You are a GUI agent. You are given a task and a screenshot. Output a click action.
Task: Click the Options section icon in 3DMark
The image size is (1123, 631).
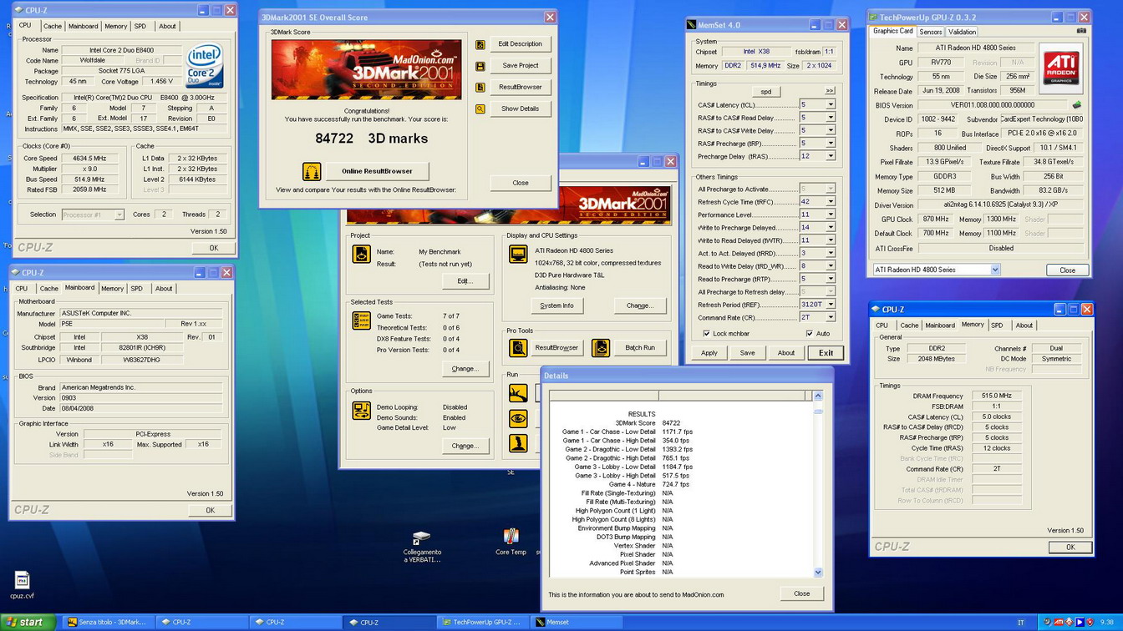click(x=361, y=410)
